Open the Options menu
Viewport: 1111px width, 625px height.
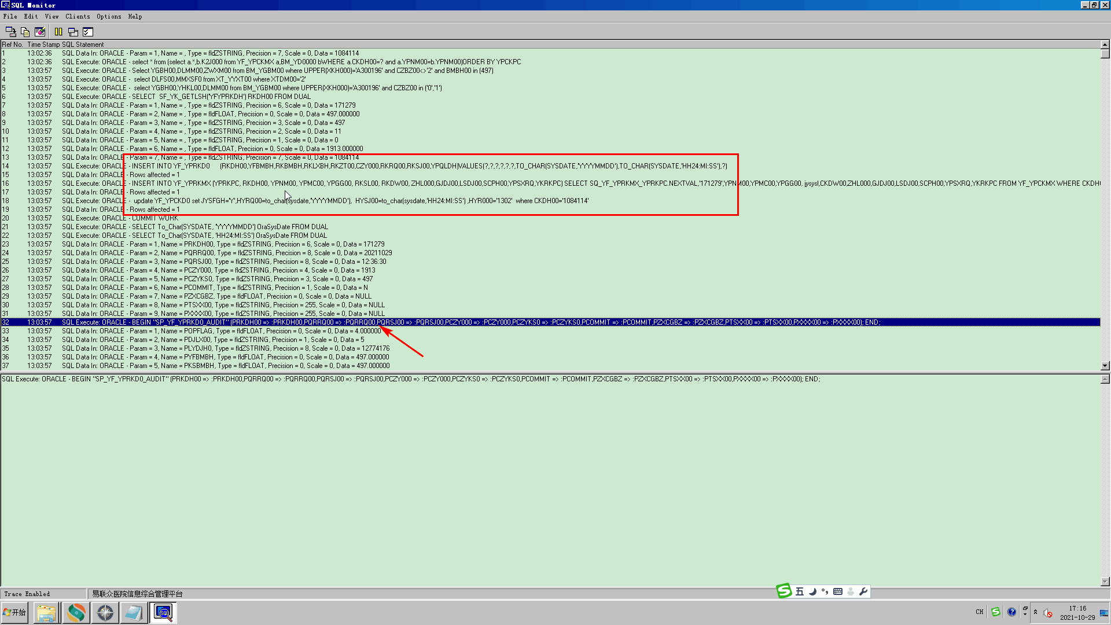pos(109,16)
